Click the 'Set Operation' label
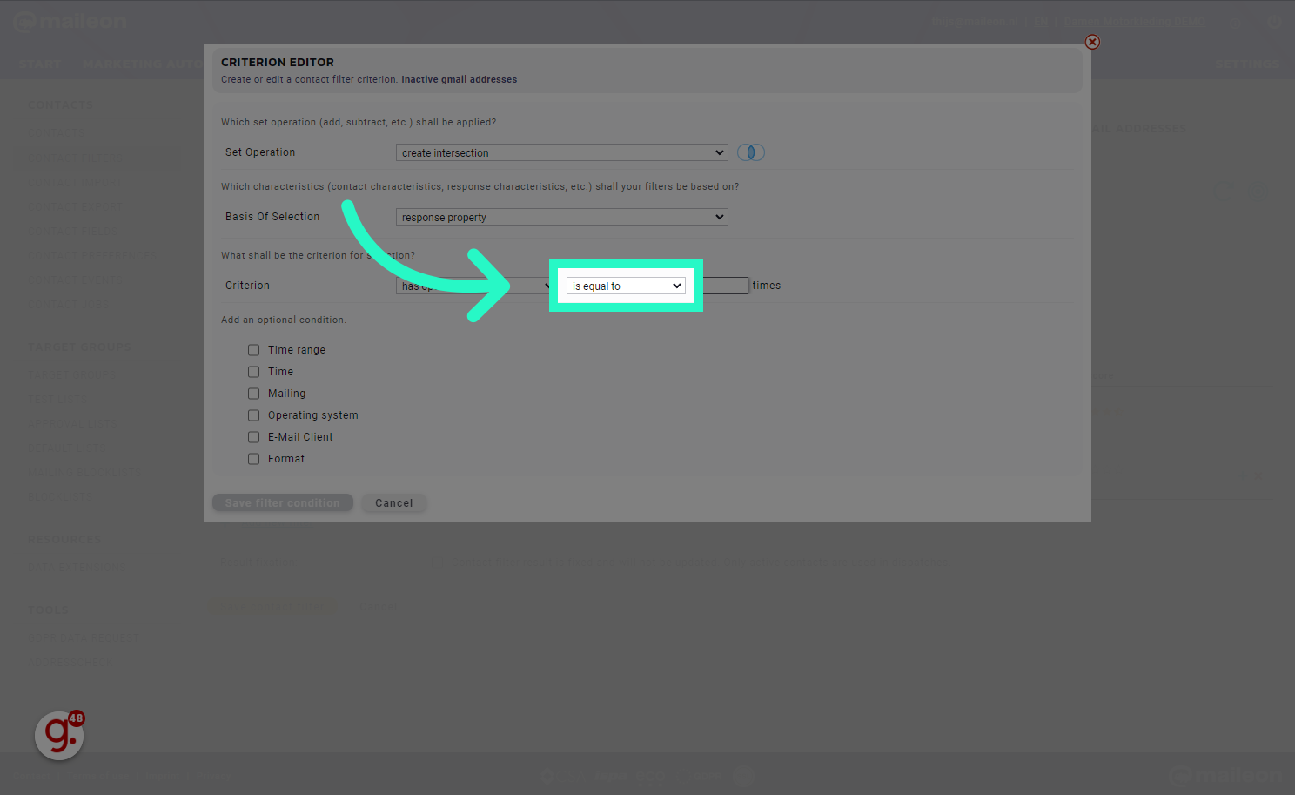The width and height of the screenshot is (1295, 795). click(260, 152)
